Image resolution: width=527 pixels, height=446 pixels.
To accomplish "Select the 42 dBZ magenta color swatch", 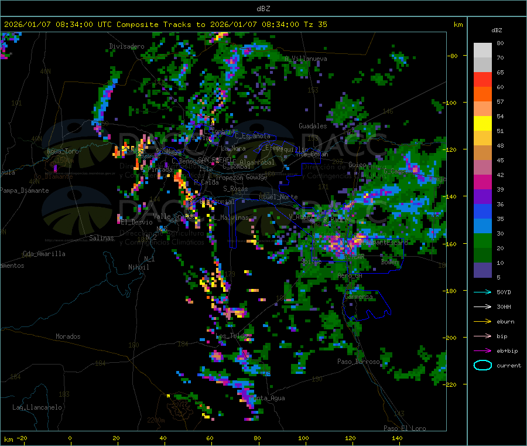I will click(482, 182).
